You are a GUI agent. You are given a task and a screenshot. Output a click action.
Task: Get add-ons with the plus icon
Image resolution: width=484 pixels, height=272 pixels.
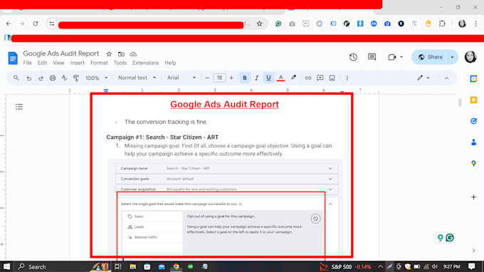473,197
